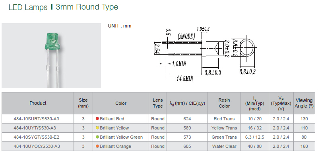
Task: Click the 3mm Round Type heading
Action: tap(87, 7)
